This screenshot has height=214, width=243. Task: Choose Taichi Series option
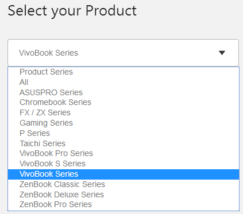pyautogui.click(x=124, y=143)
